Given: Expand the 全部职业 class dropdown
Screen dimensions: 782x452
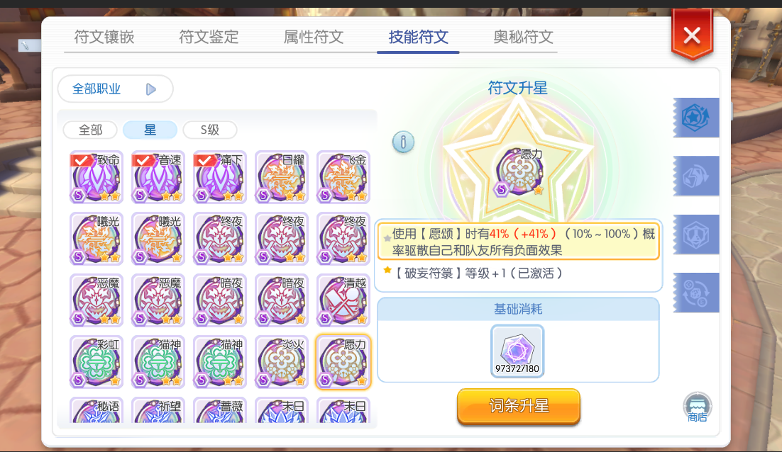Looking at the screenshot, I should (115, 89).
